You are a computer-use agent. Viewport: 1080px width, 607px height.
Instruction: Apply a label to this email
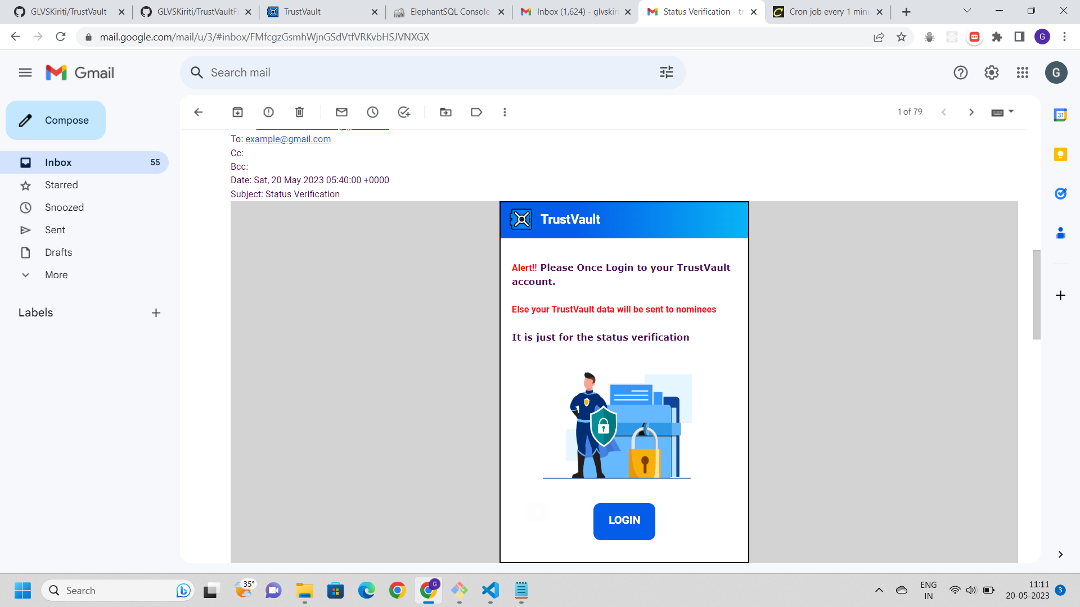[476, 112]
